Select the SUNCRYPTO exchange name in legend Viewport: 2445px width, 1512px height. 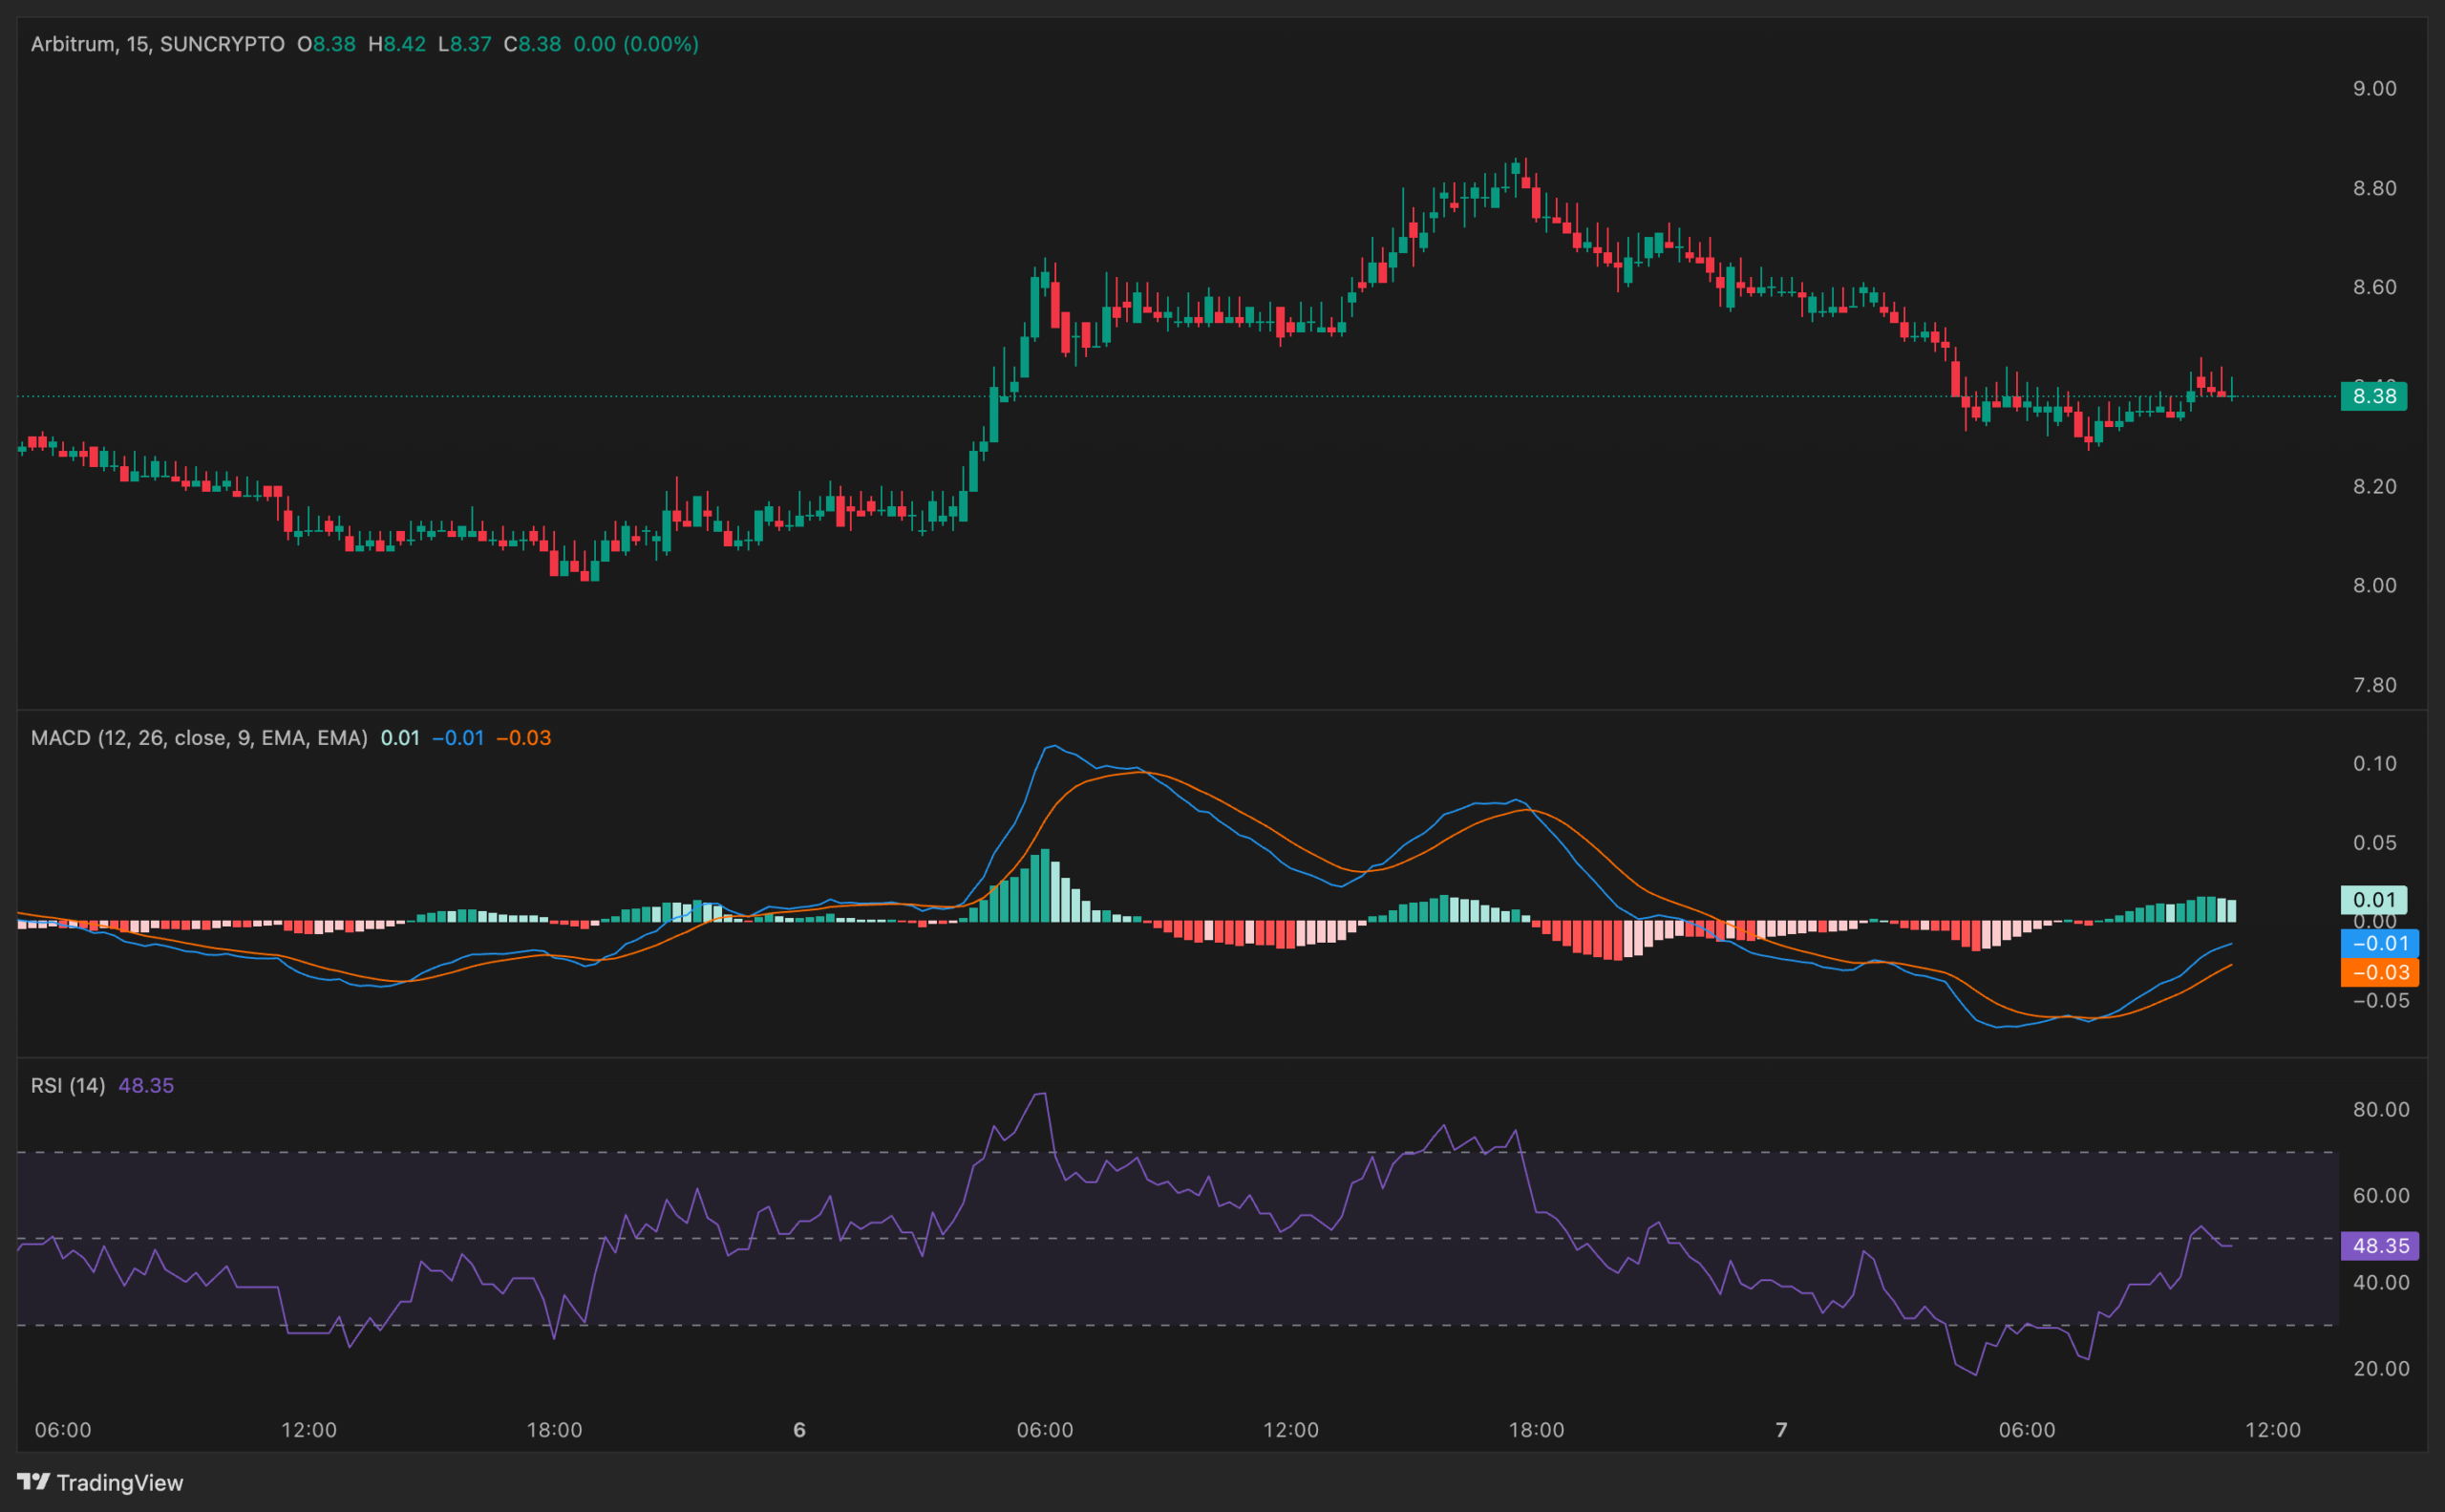(224, 44)
